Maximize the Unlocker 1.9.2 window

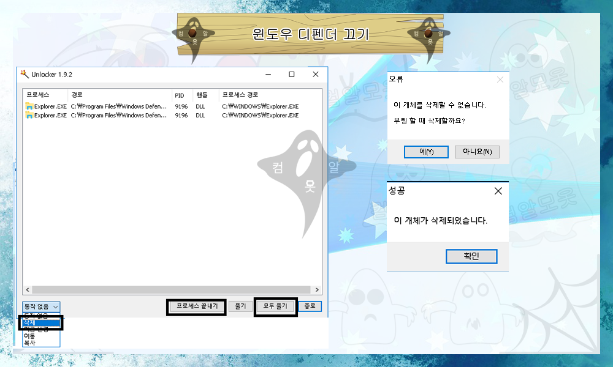click(x=292, y=74)
